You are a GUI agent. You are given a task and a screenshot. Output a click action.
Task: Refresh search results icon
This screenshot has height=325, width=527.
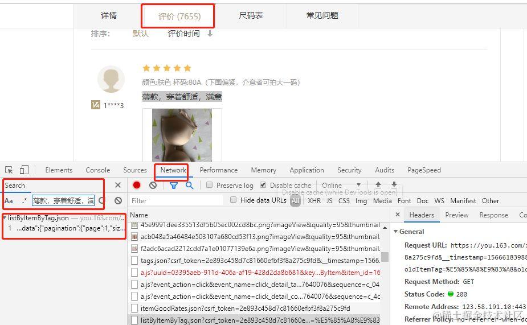102,201
